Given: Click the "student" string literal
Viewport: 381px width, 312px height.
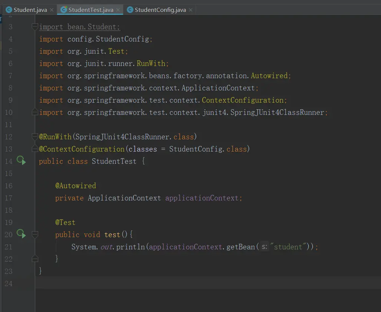Looking at the screenshot, I should pos(288,247).
